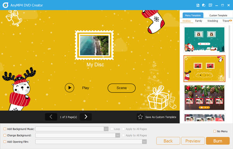Image resolution: width=233 pixels, height=149 pixels.
Task: Switch to the Custom Template tab
Action: [218, 15]
